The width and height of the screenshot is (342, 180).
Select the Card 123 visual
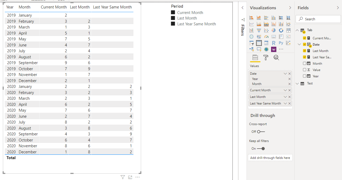coord(274,37)
